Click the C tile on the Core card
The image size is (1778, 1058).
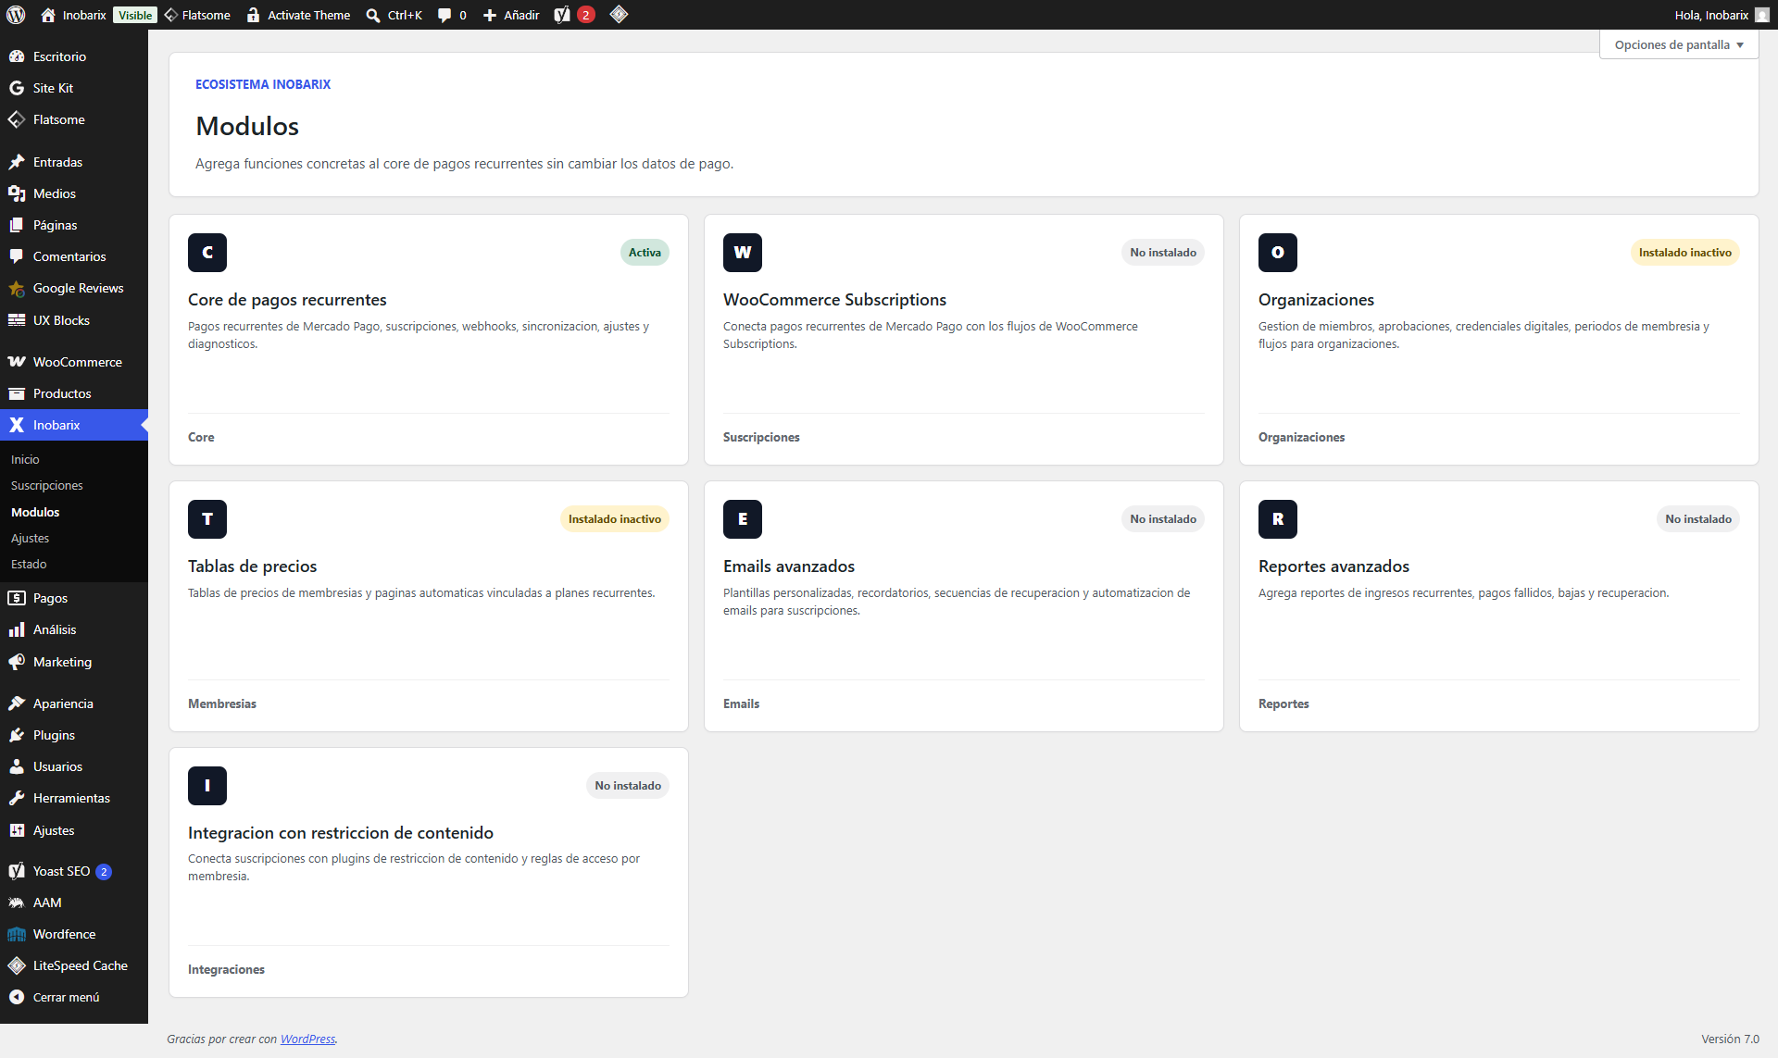pos(207,253)
